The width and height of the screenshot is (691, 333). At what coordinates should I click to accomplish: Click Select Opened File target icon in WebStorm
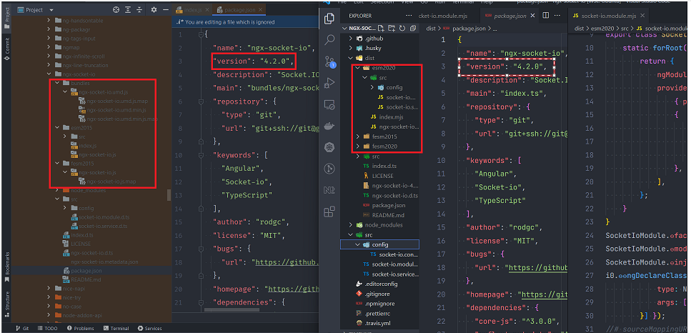(x=116, y=10)
